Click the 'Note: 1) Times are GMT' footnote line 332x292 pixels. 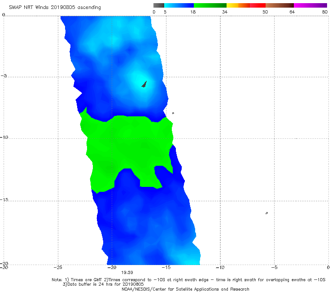[188, 280]
